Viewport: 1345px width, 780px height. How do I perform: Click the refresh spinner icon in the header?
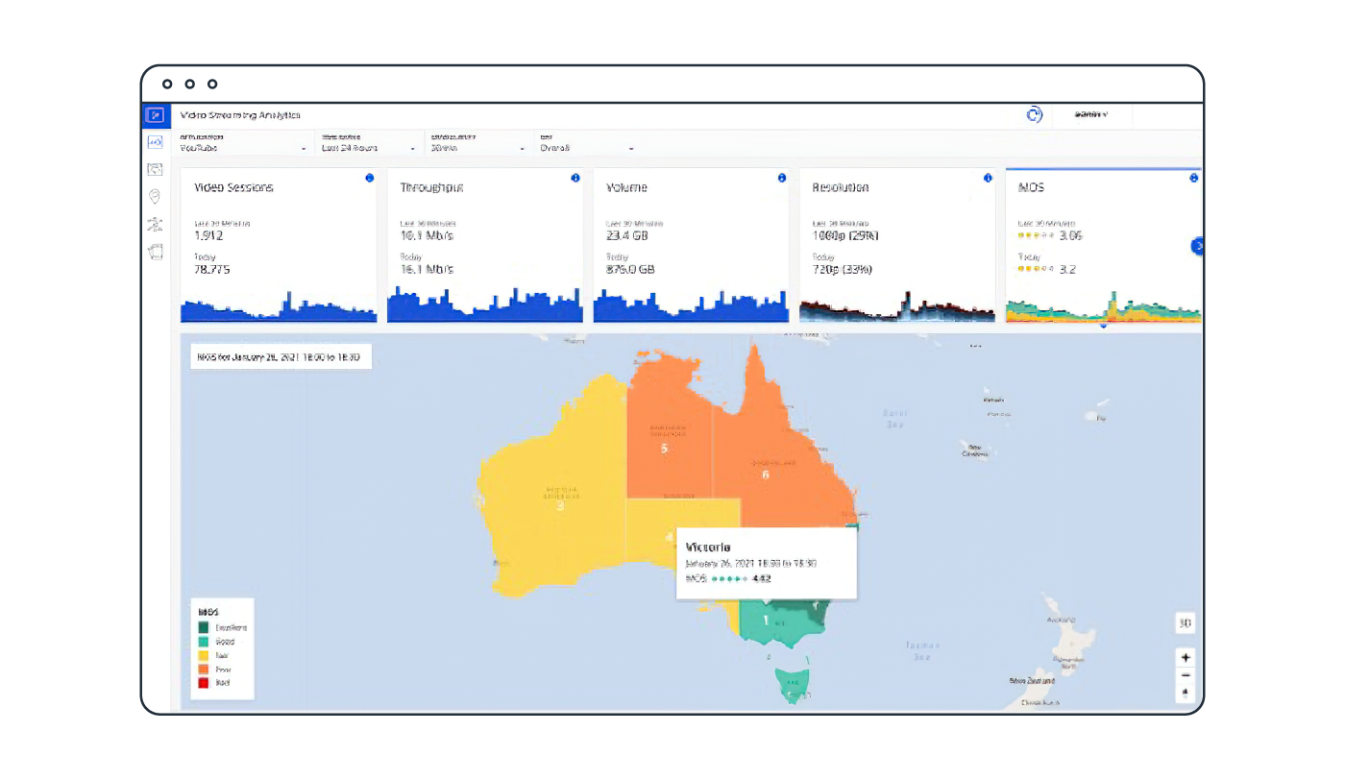1034,114
